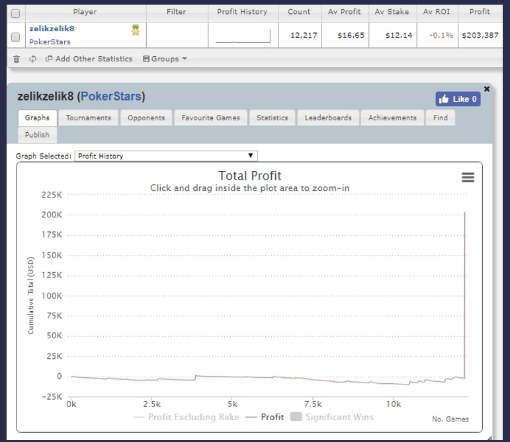Screen dimensions: 510x442
Task: Click the player's medal badge icon
Action: coord(136,30)
